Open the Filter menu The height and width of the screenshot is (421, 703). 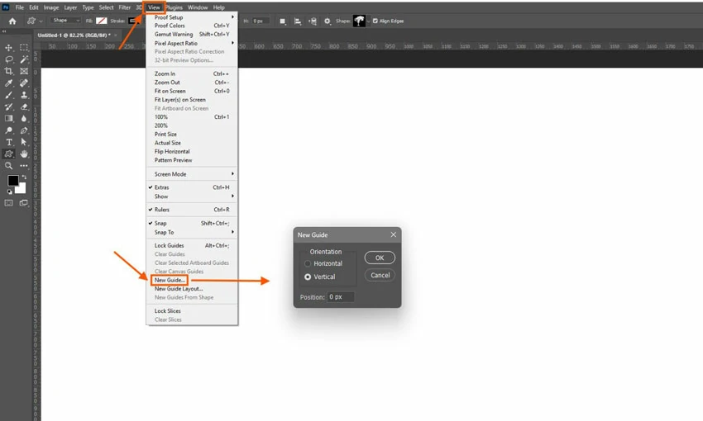(x=124, y=7)
